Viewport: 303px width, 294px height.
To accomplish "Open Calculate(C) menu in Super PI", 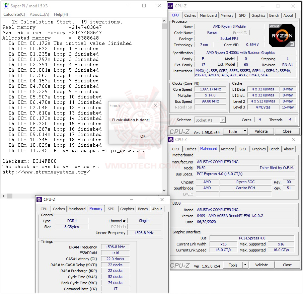I will (x=14, y=14).
